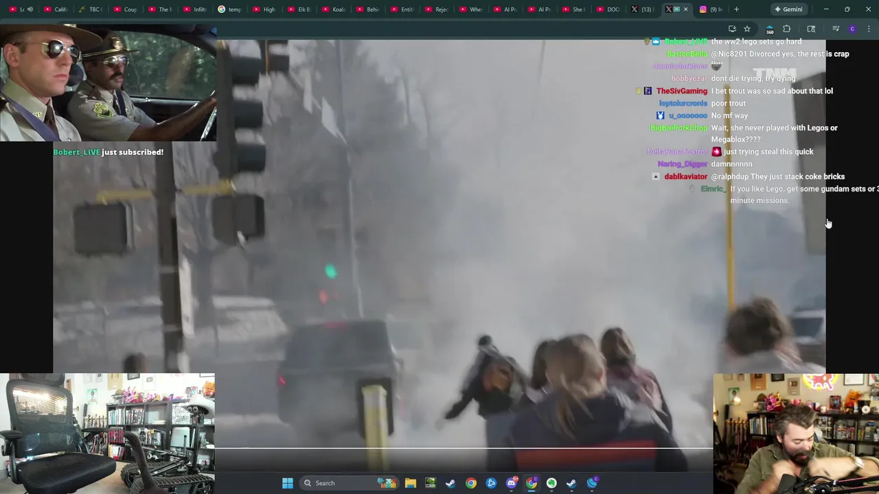Open the second Steam taskbar icon
This screenshot has width=879, height=494.
pyautogui.click(x=571, y=483)
